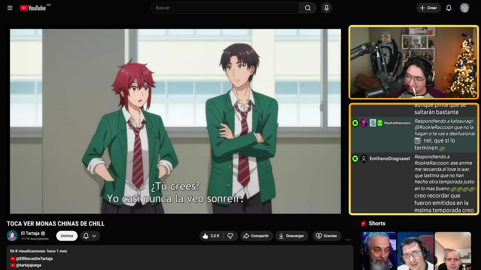Click the Unirme membership button
Viewport: 481px width, 270px height.
pyautogui.click(x=67, y=236)
